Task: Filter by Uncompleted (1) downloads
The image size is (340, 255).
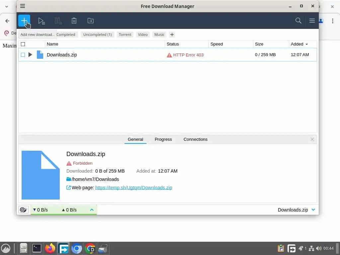Action: [x=97, y=35]
